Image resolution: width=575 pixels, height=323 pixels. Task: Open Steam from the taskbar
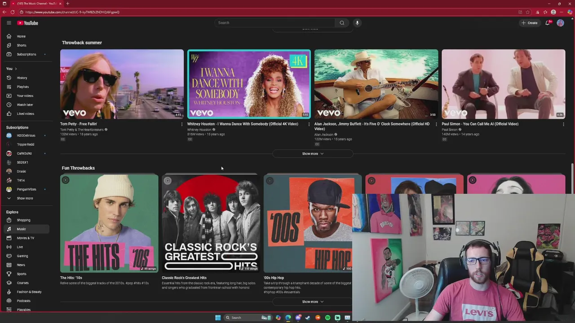308,318
